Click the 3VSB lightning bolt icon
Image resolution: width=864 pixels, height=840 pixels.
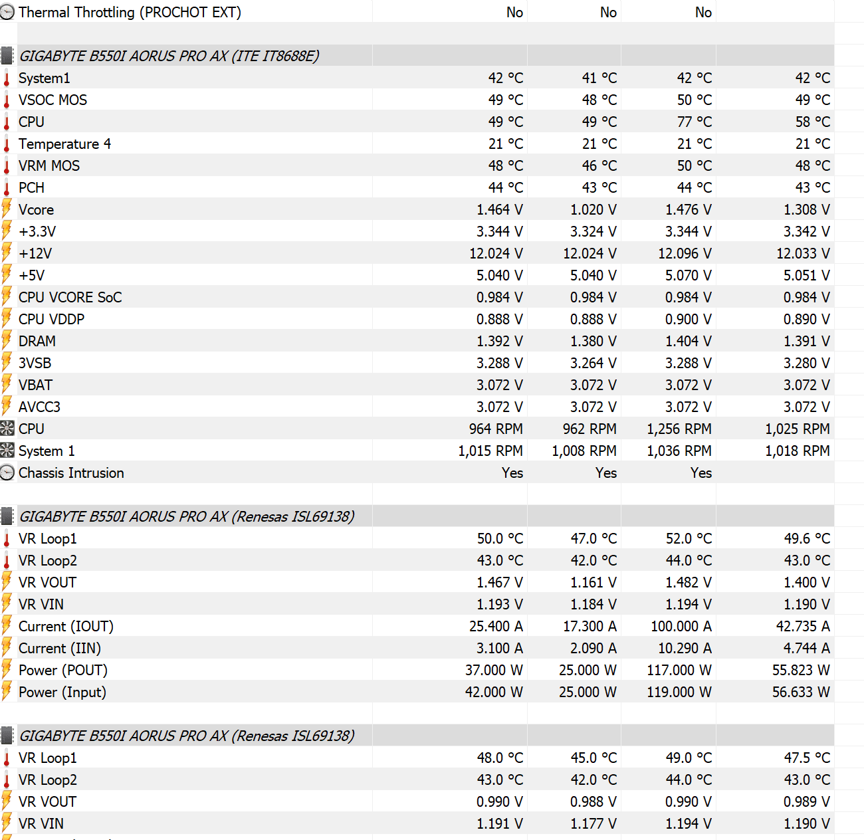[7, 362]
